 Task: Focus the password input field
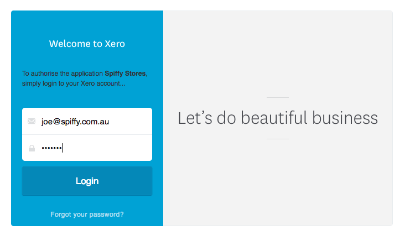tap(87, 148)
